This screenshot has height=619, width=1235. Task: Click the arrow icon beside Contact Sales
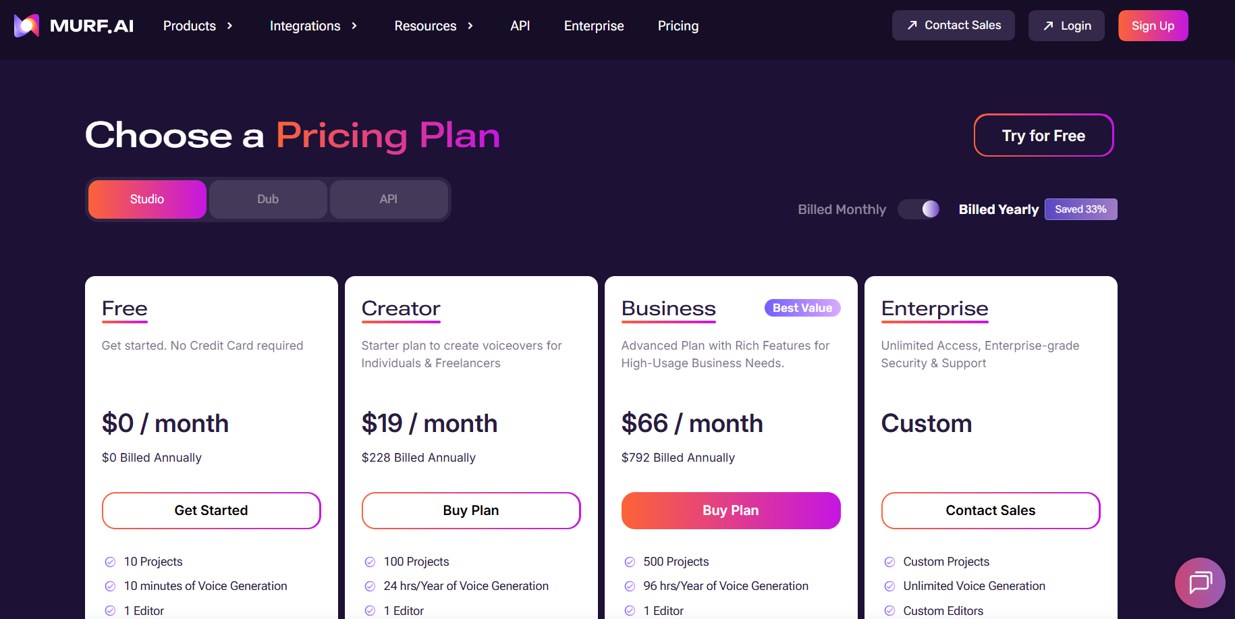[912, 26]
